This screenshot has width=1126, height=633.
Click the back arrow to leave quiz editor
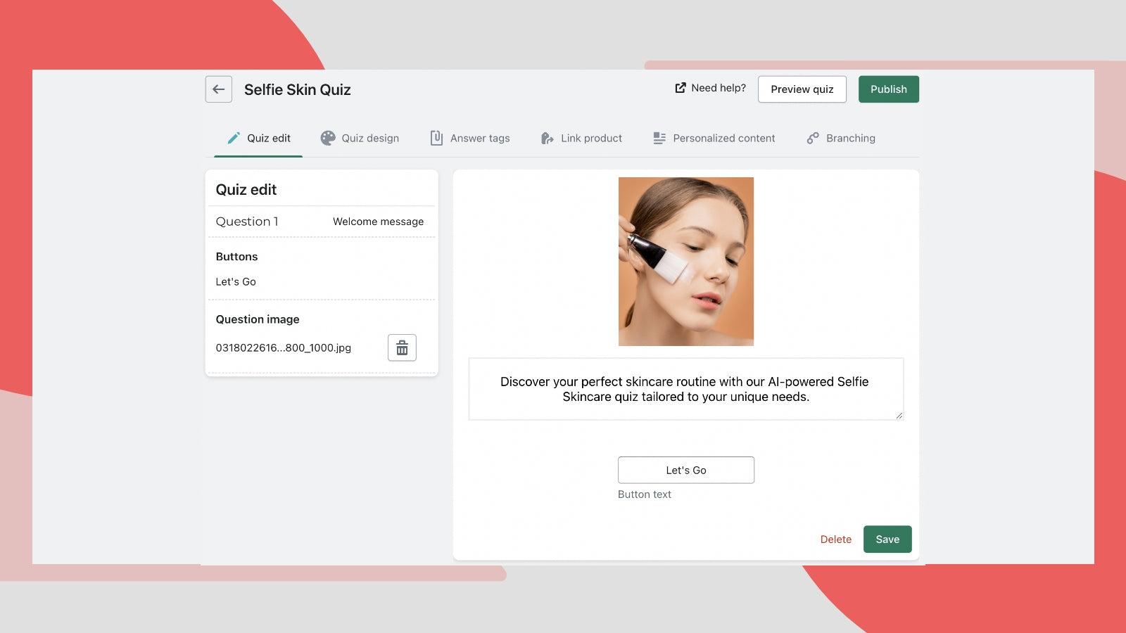(218, 89)
